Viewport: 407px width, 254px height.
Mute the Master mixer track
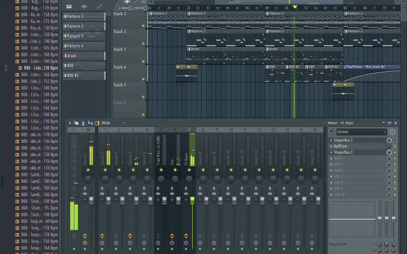(88, 170)
